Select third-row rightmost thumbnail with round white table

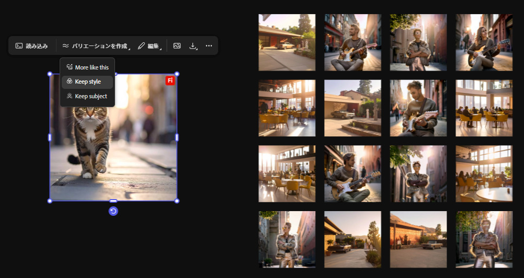[484, 173]
